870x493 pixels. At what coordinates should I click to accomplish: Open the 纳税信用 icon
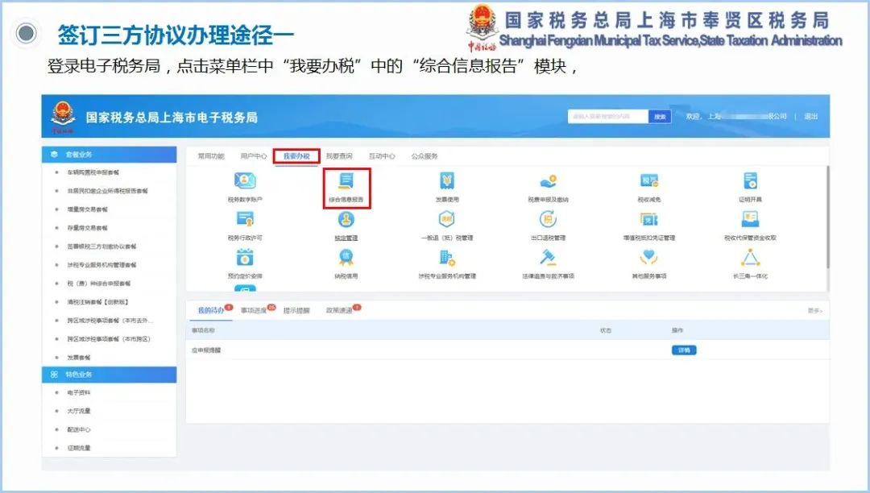[346, 258]
